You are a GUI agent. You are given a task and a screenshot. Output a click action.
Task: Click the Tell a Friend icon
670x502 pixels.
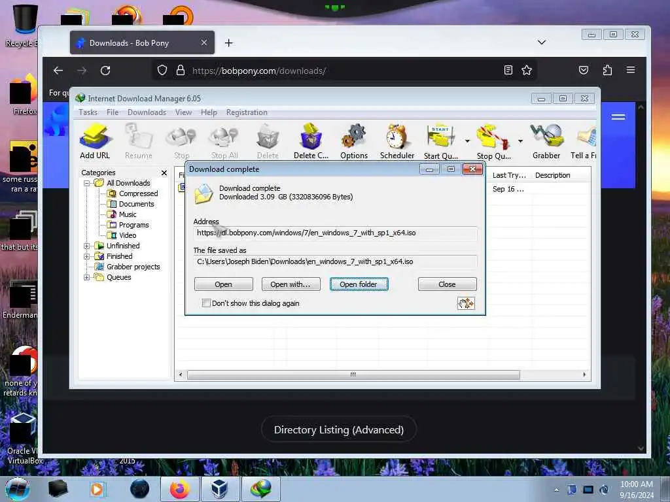[x=584, y=141]
